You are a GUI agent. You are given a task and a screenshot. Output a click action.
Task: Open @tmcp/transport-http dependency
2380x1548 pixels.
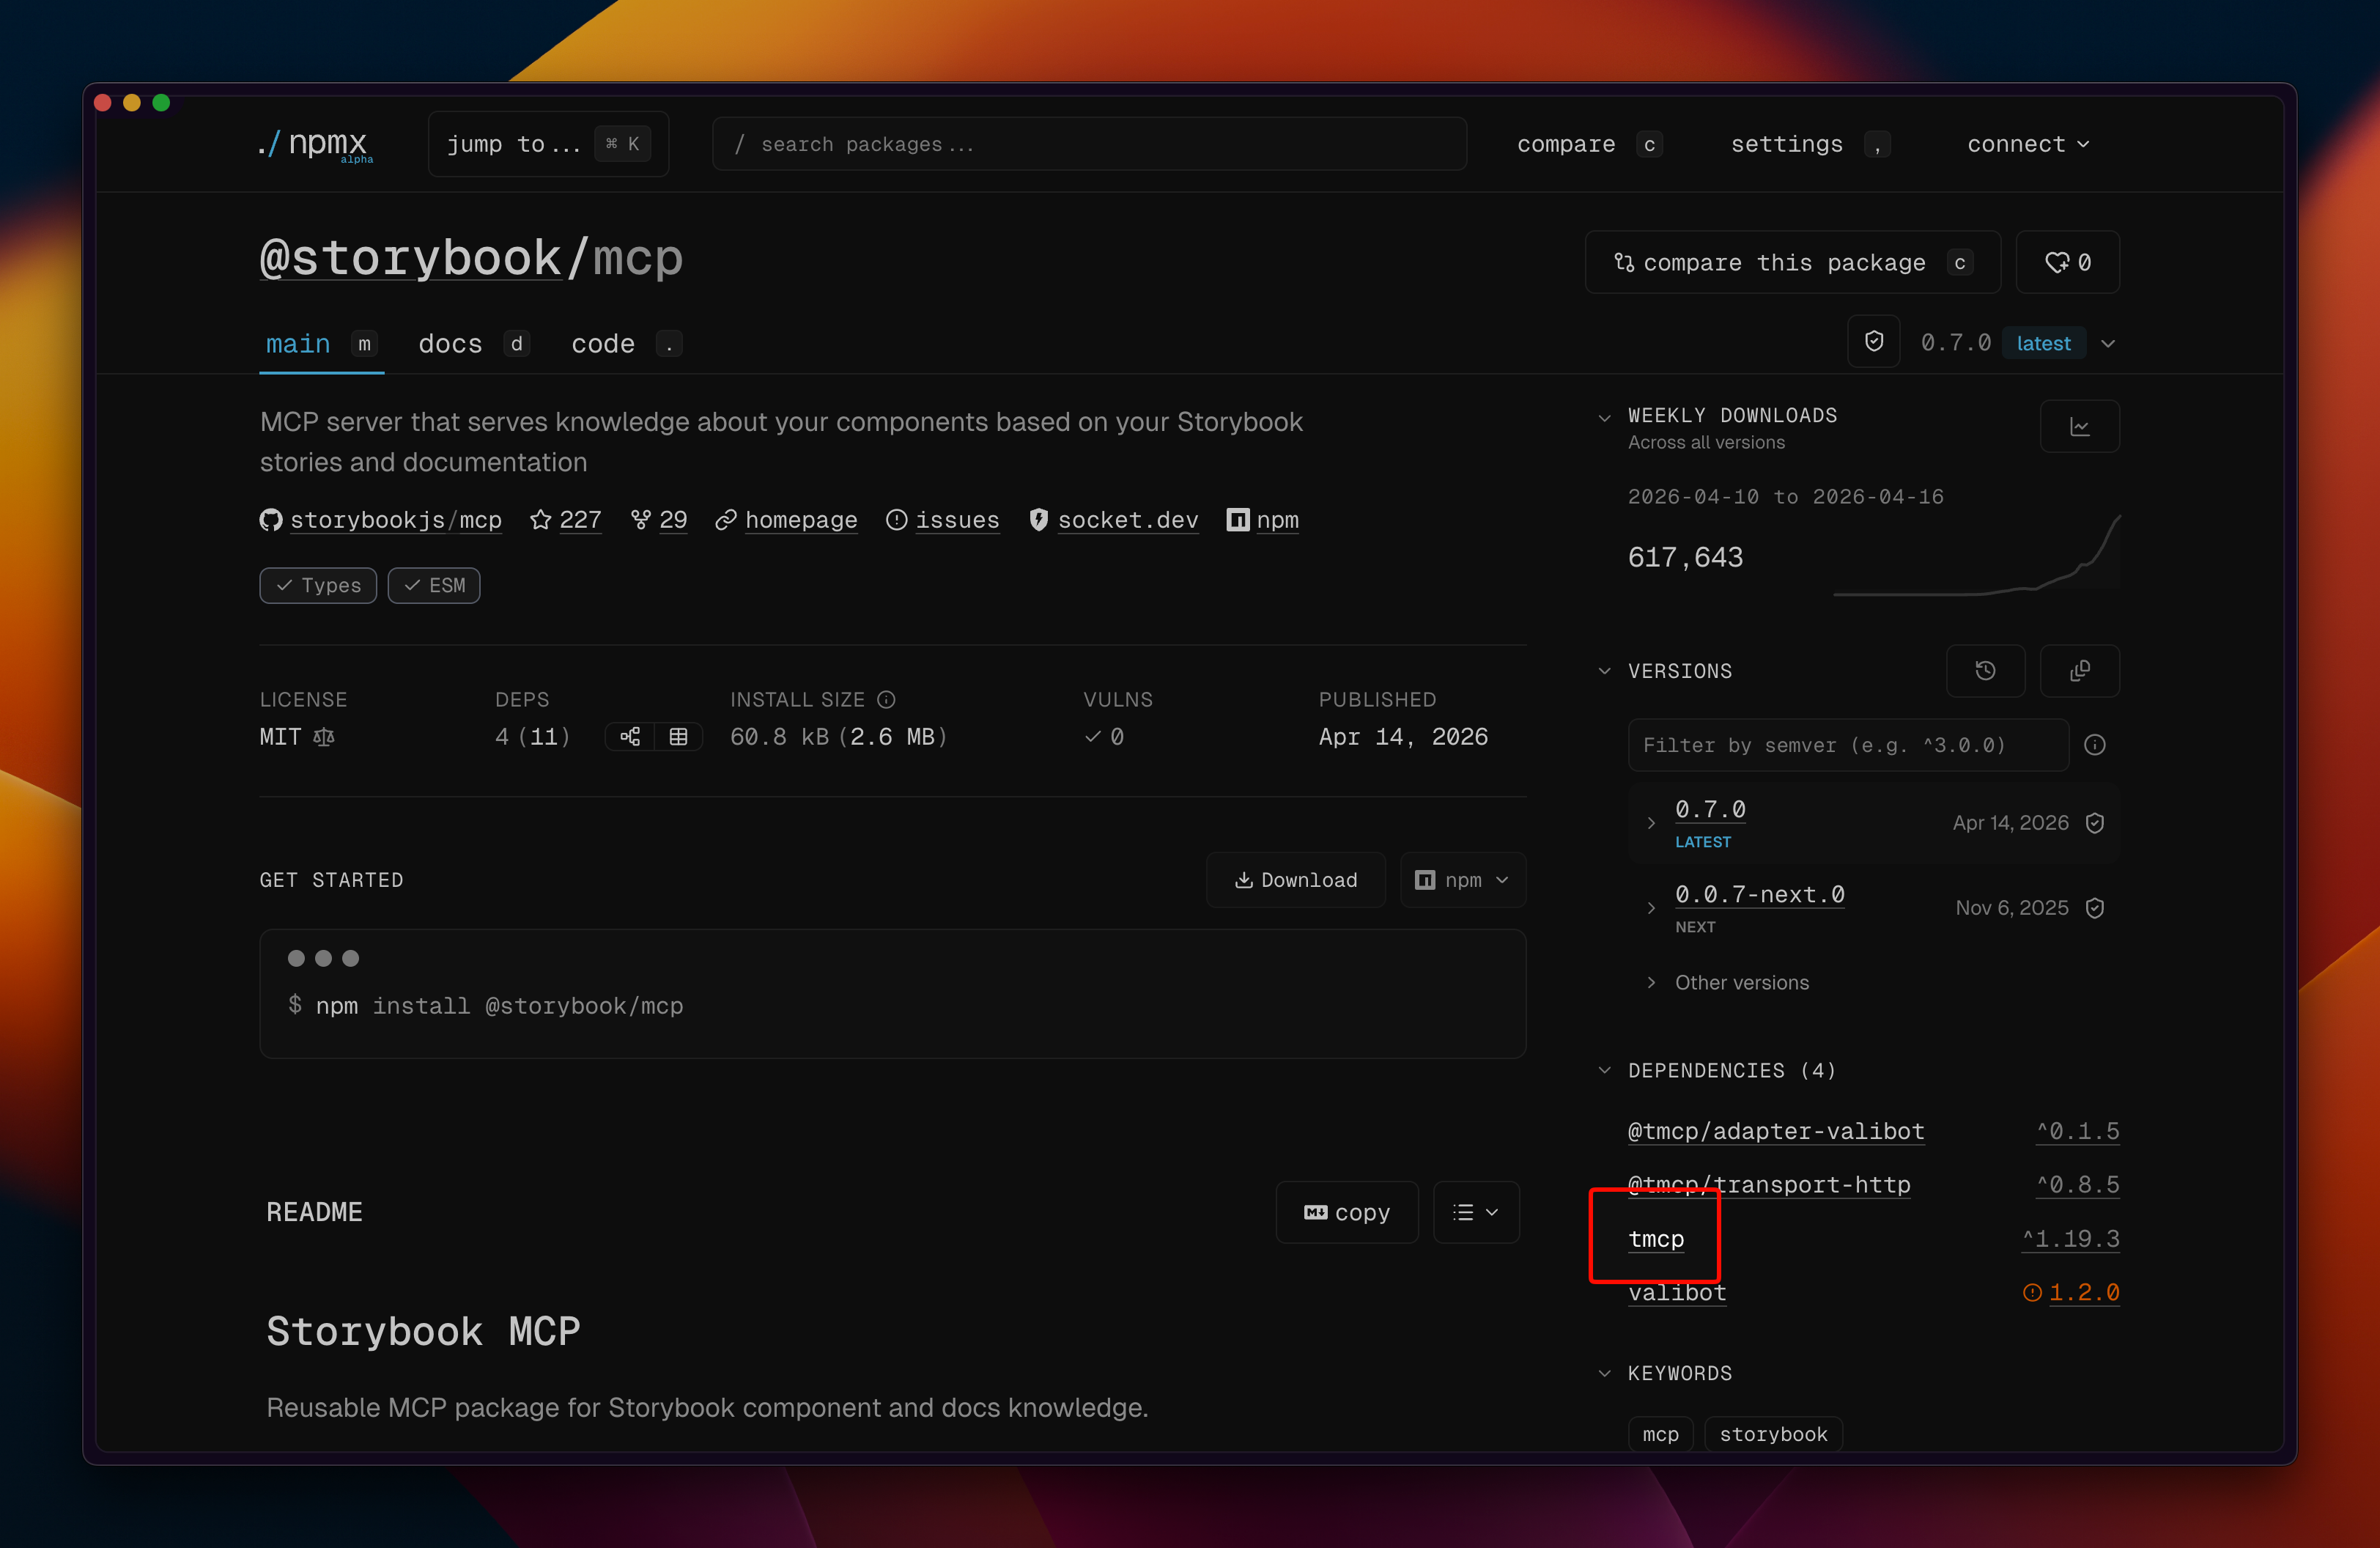point(1768,1185)
